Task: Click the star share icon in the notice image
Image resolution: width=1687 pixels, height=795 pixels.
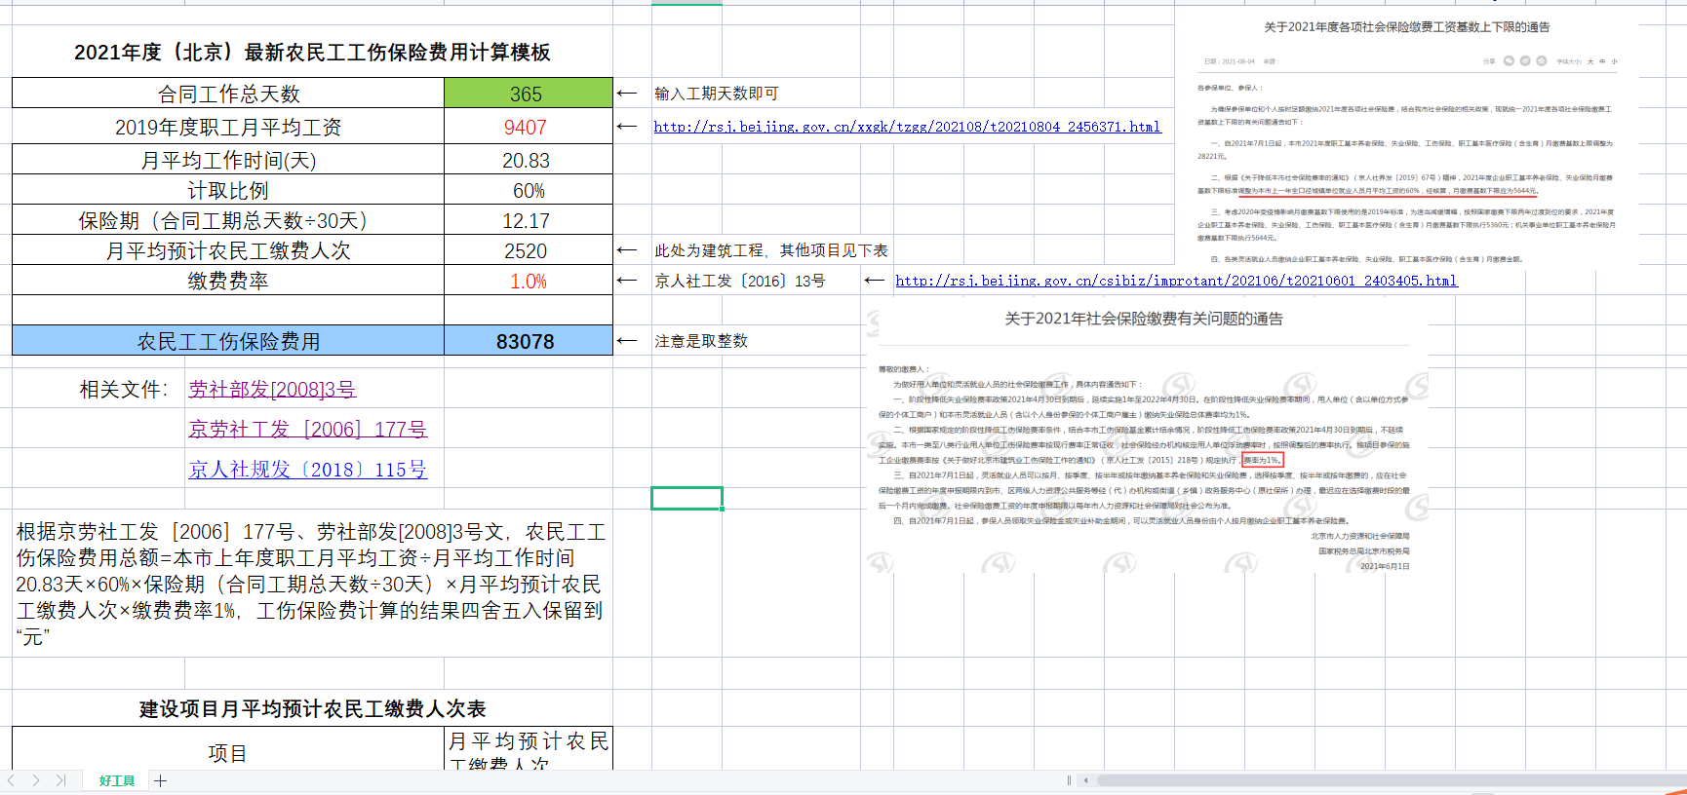Action: pos(1542,60)
